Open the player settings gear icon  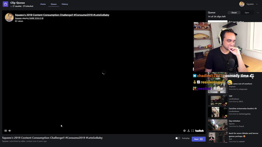[x=185, y=131]
